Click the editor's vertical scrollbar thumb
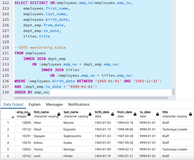194x160 pixels. pyautogui.click(x=174, y=91)
